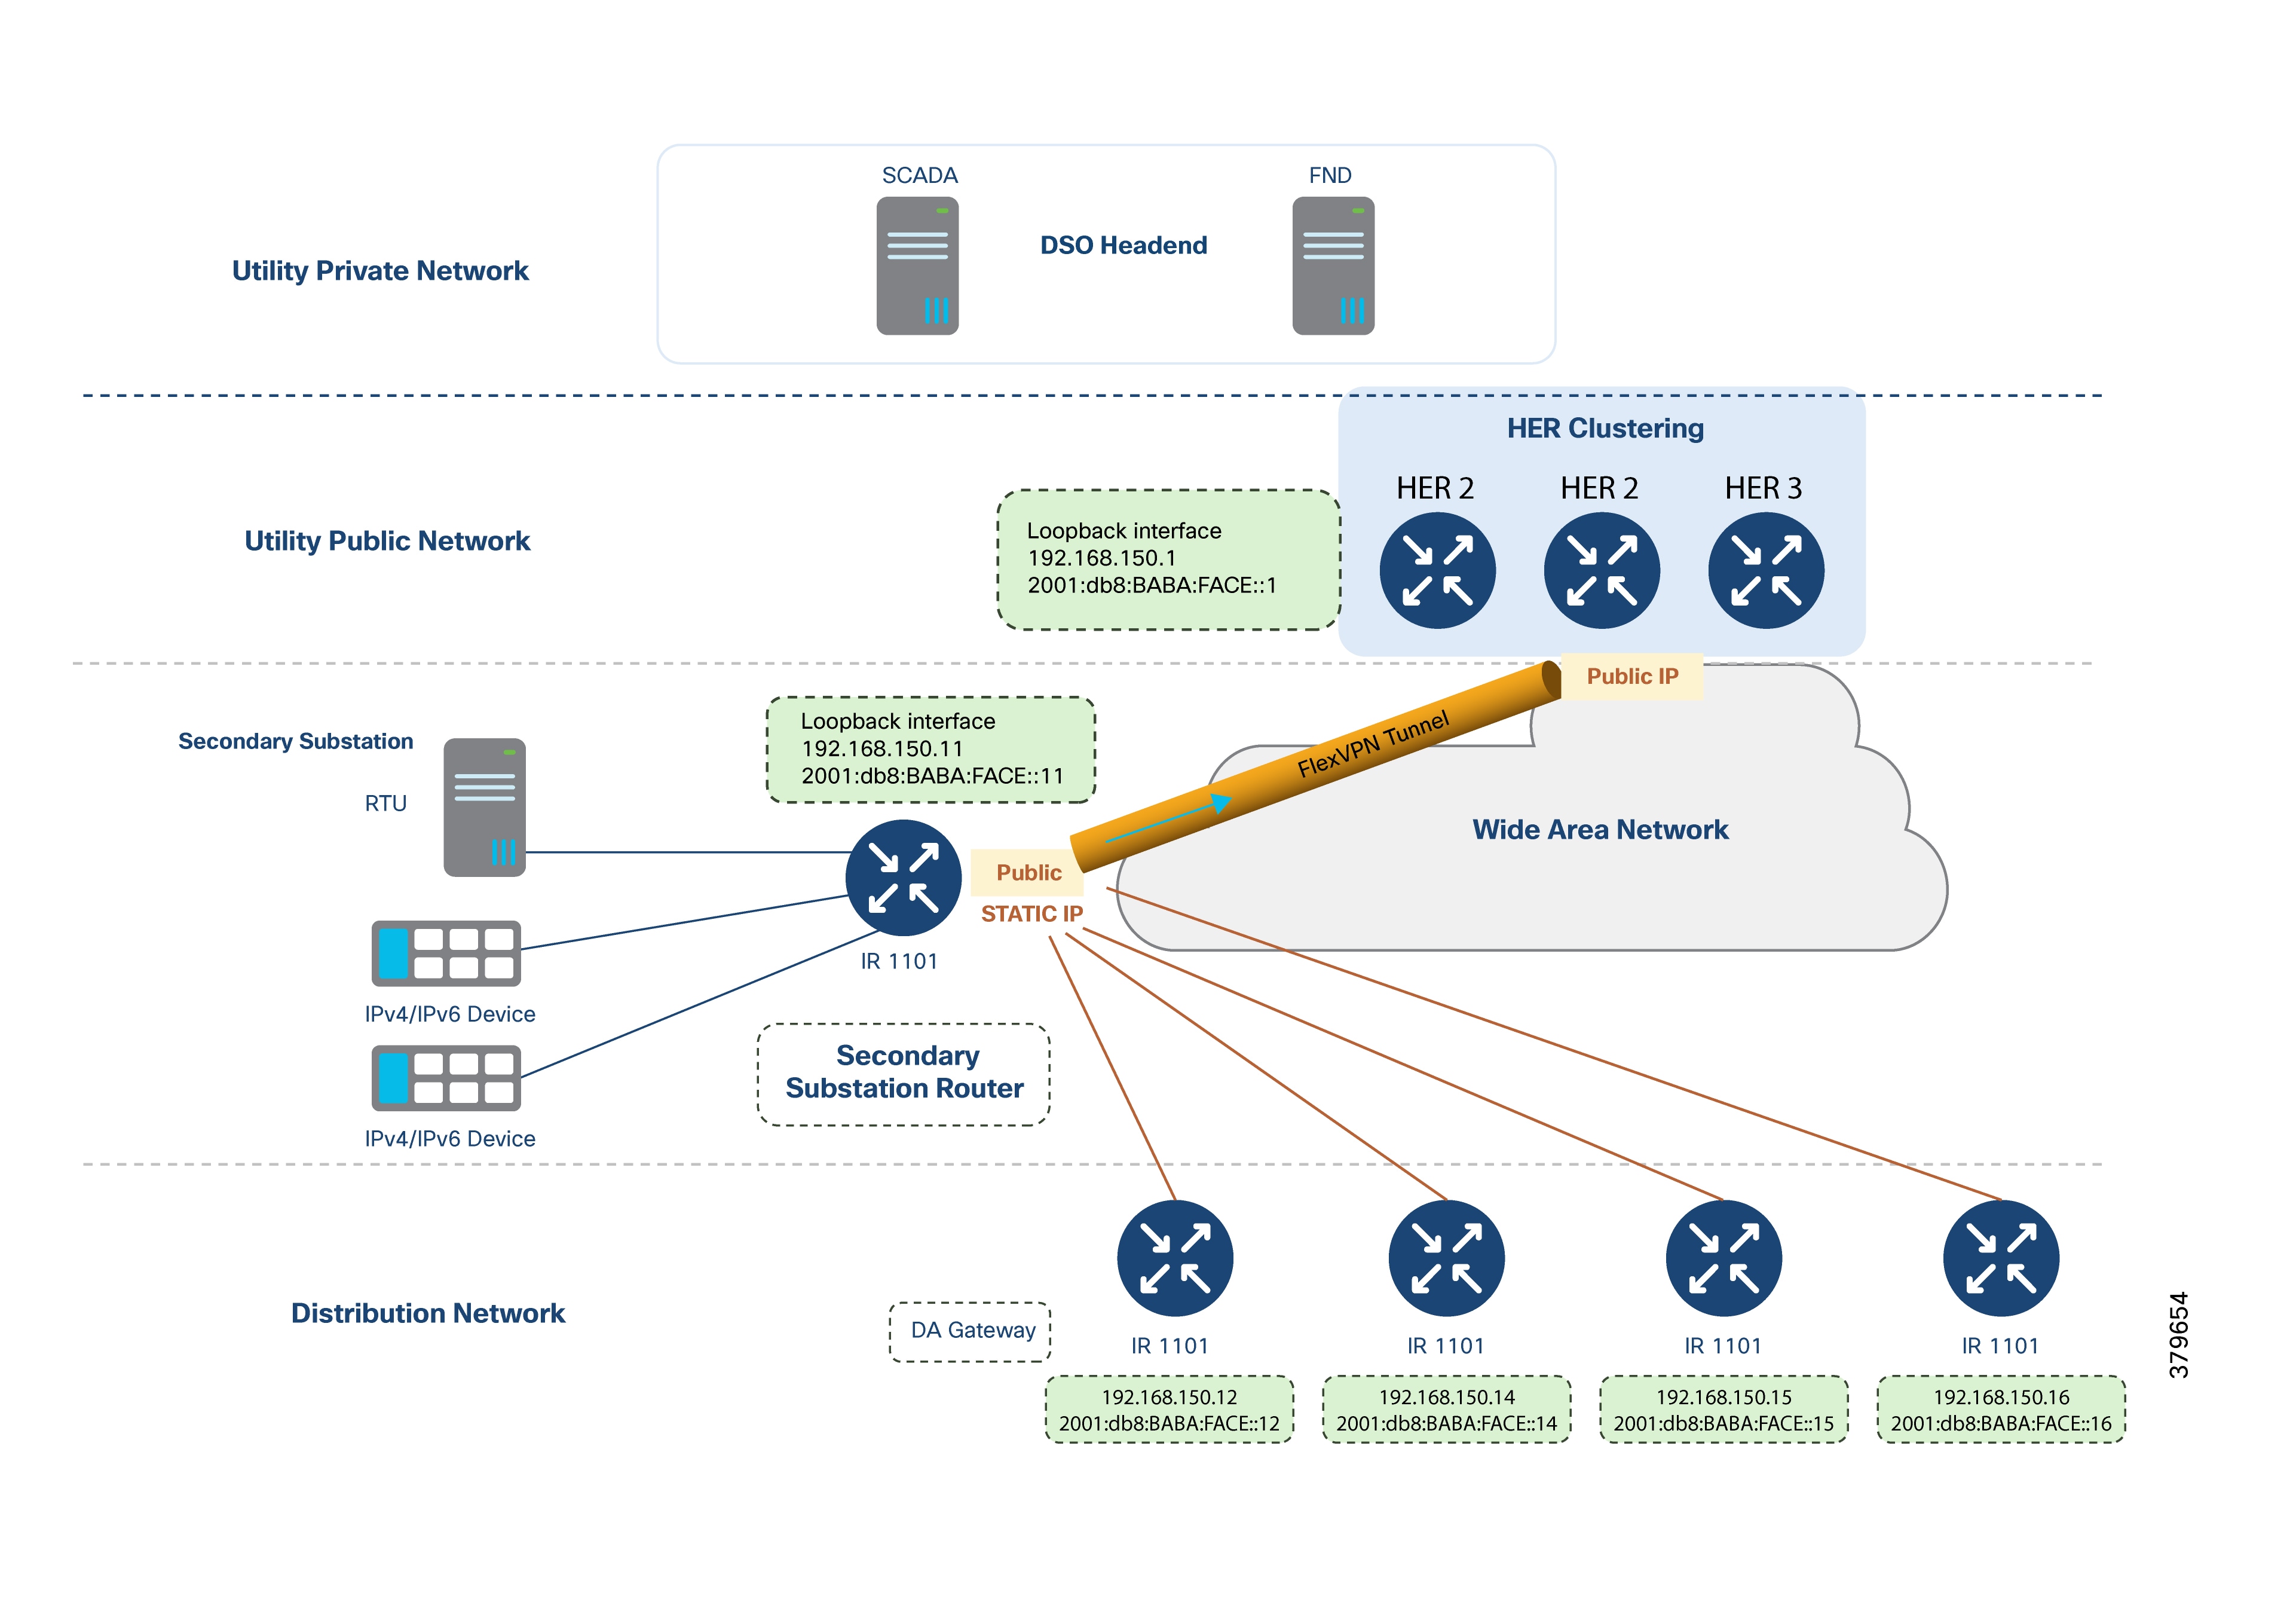Click the FND server icon
This screenshot has height=1623, width=2296.
click(x=1332, y=265)
